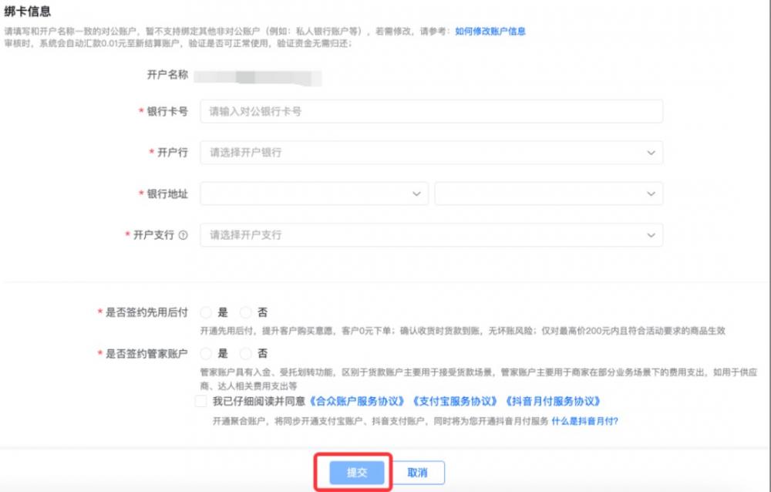
Task: Click the blurred 开户名称 account name value
Action: [257, 76]
